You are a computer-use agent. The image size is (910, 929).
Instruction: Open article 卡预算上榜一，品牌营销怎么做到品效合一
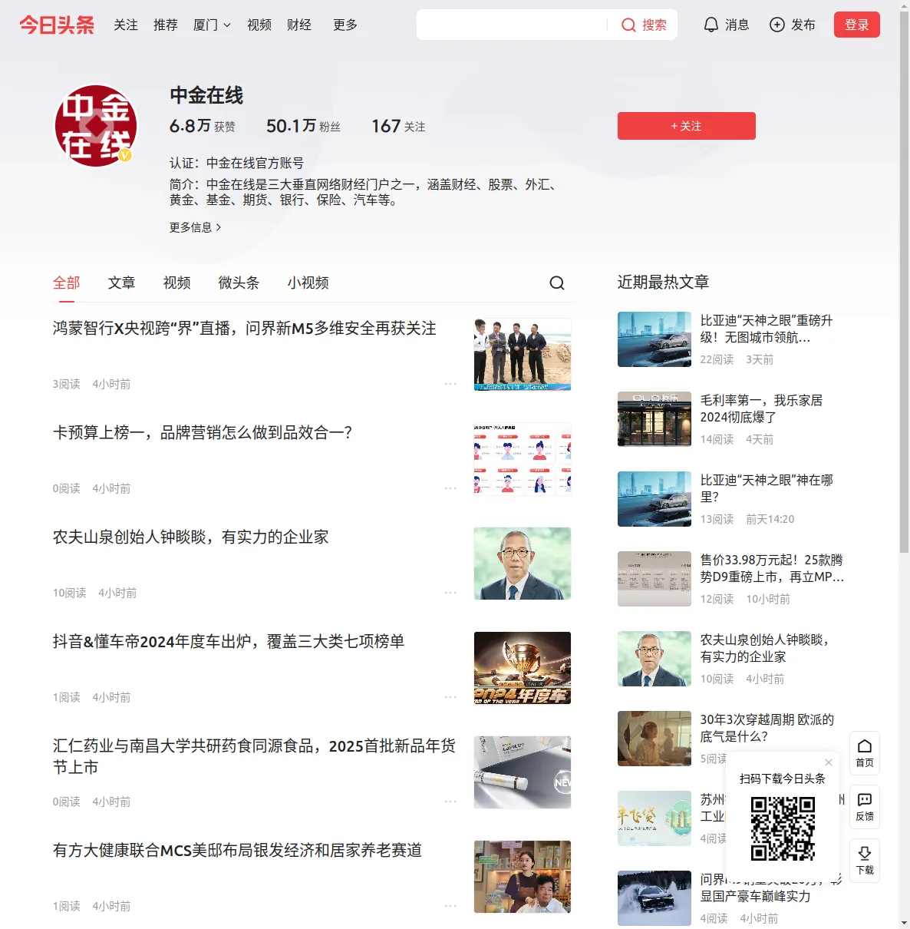pyautogui.click(x=203, y=433)
